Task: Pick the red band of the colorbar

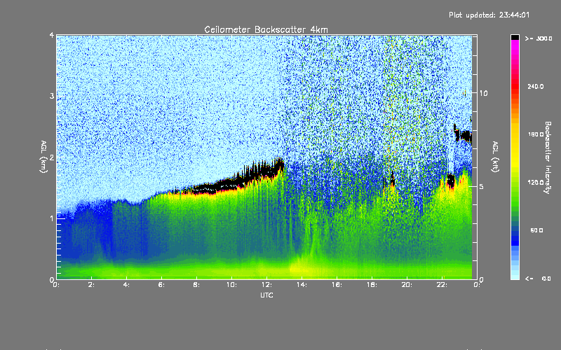Action: (515, 85)
